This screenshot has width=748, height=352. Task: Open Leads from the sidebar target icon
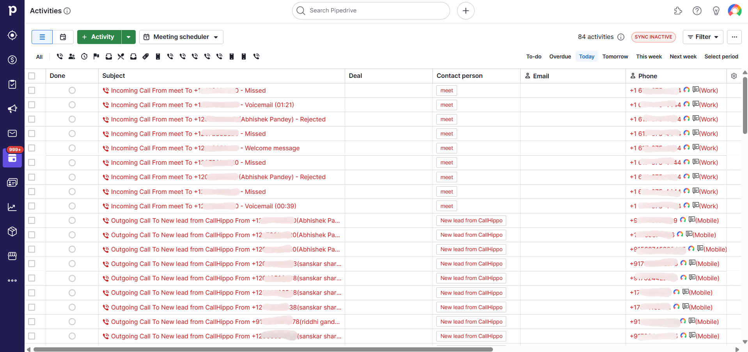coord(12,35)
